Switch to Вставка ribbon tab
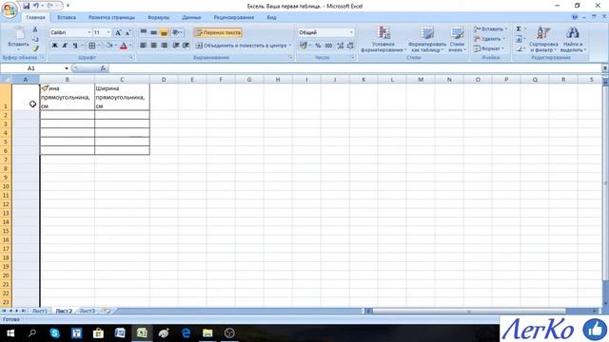This screenshot has width=609, height=342. 67,17
